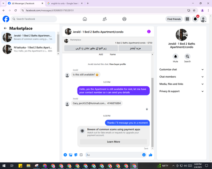
Task: Open the notifications bell icon
Action: (195, 19)
